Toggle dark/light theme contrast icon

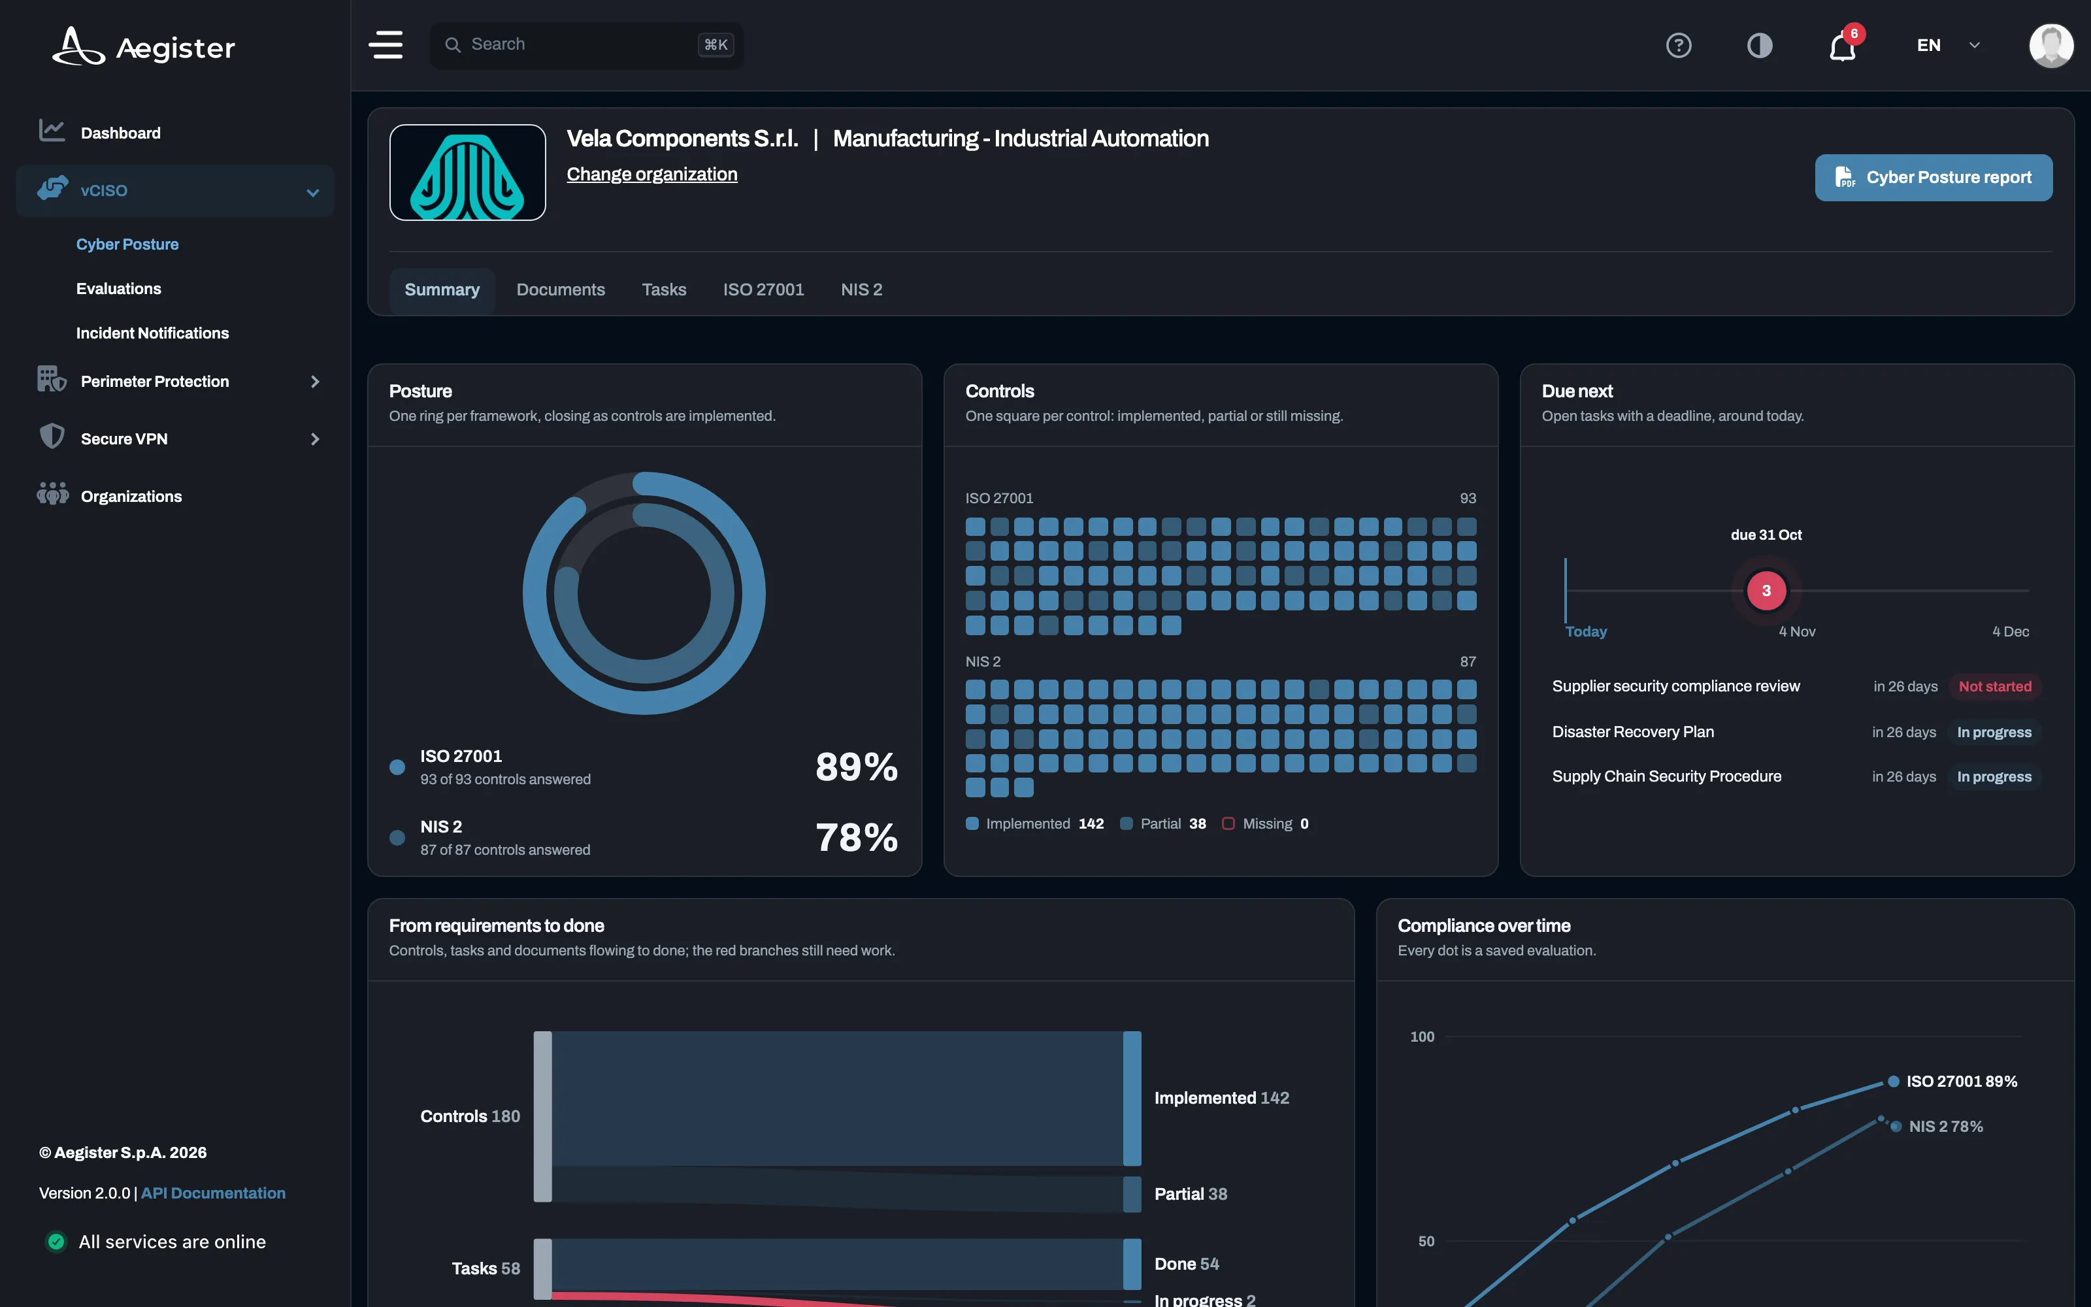tap(1759, 45)
